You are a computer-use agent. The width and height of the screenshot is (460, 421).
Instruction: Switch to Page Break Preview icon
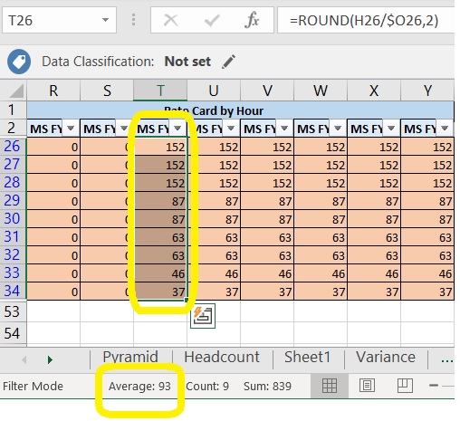point(405,386)
